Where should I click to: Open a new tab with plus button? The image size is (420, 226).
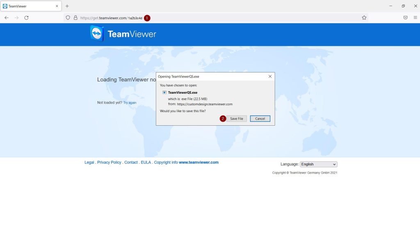pyautogui.click(x=67, y=6)
